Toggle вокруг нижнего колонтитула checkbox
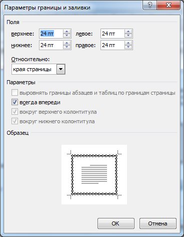This screenshot has height=237, width=184. point(14,121)
